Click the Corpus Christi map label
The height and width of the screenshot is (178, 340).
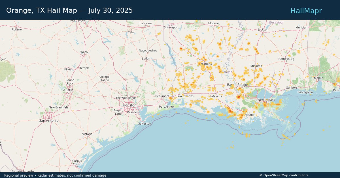[77, 162]
